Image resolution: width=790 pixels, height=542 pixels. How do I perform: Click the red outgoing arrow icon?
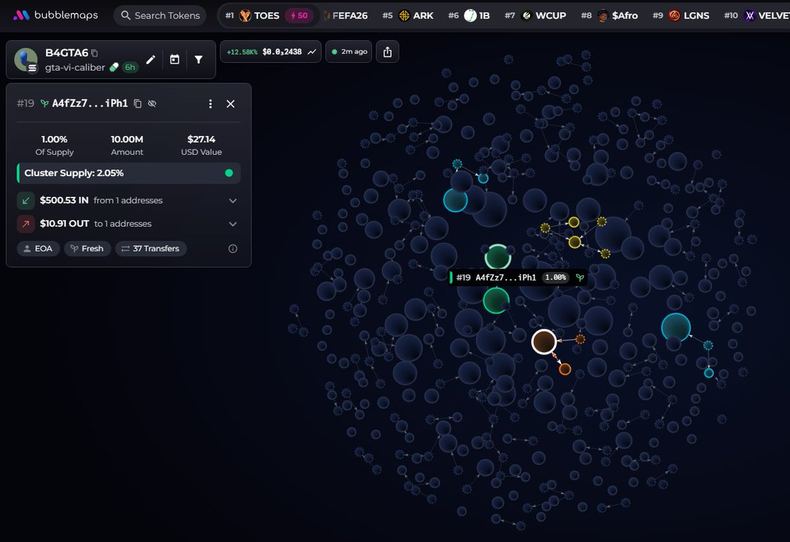26,224
